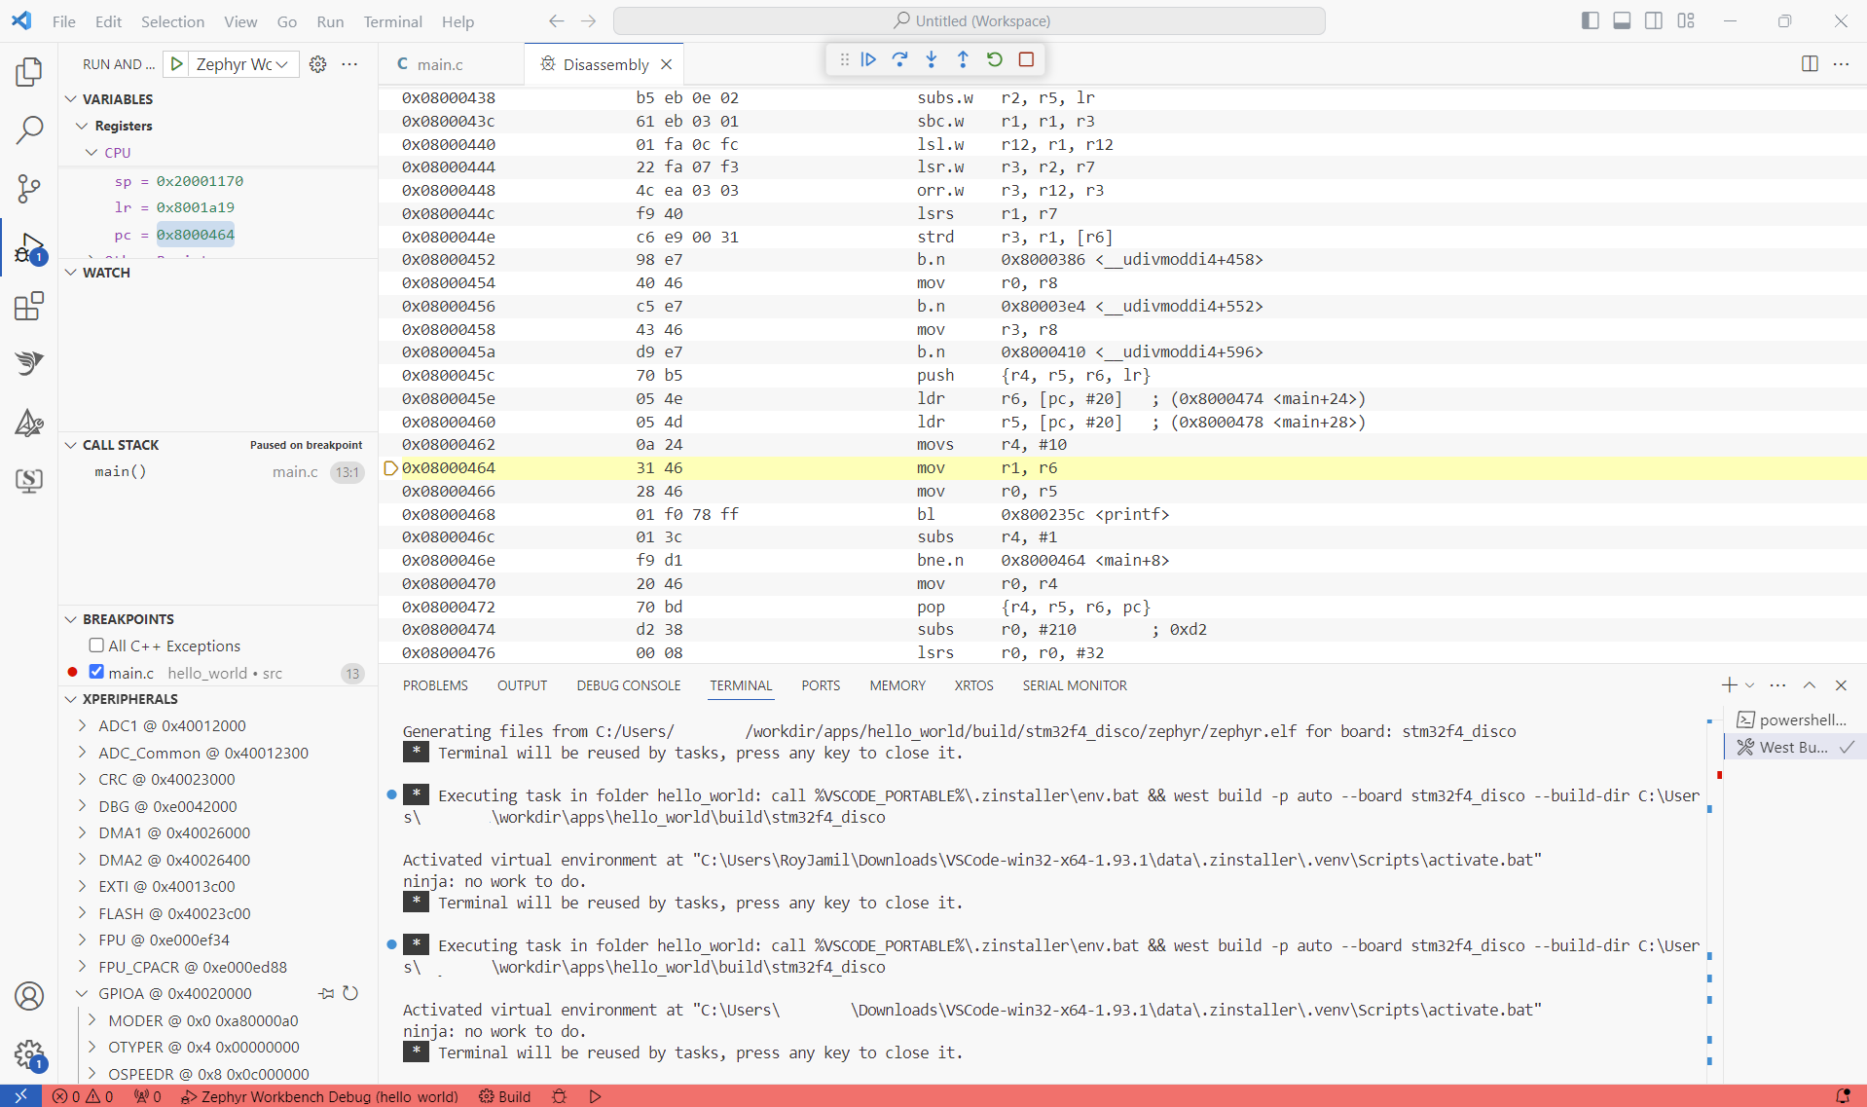
Task: Split the editor to the right
Action: (x=1811, y=64)
